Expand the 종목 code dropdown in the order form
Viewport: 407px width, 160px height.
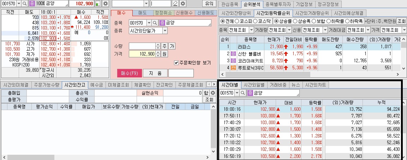pyautogui.click(x=149, y=23)
